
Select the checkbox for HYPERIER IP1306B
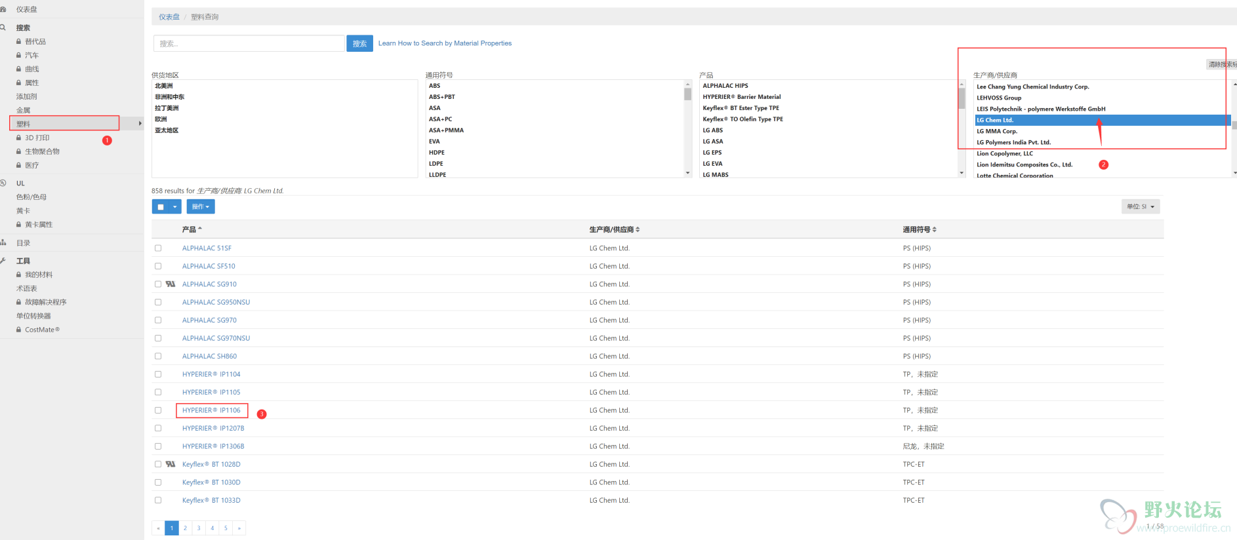point(158,446)
